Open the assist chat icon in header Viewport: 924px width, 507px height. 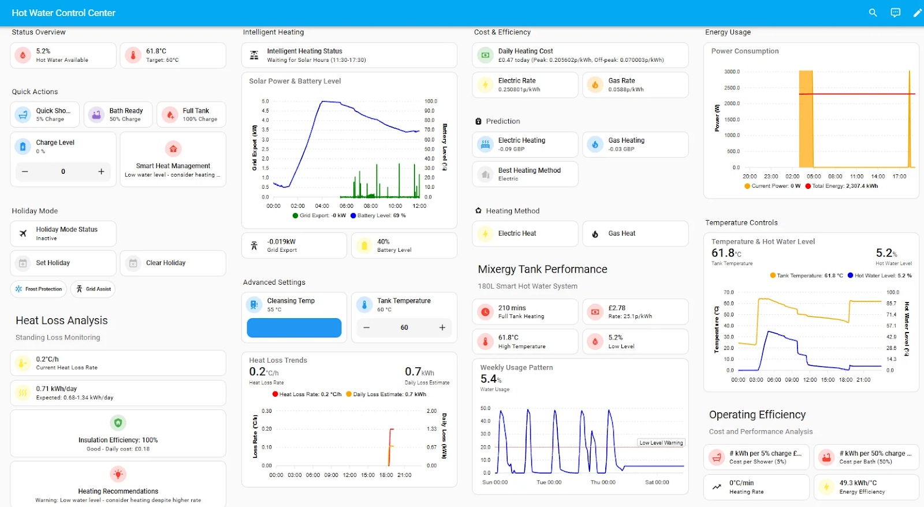tap(895, 13)
